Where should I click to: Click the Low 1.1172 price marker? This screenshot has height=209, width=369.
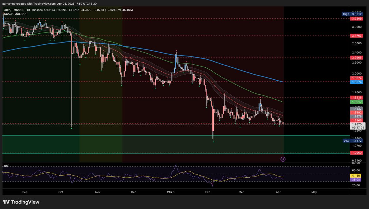[356, 141]
